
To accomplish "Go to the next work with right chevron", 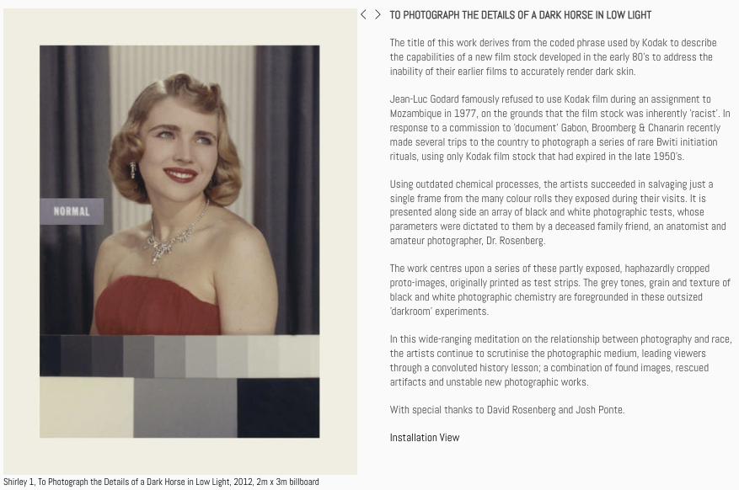I will pos(378,14).
